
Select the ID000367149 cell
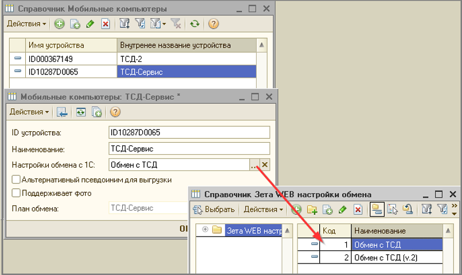[71, 59]
